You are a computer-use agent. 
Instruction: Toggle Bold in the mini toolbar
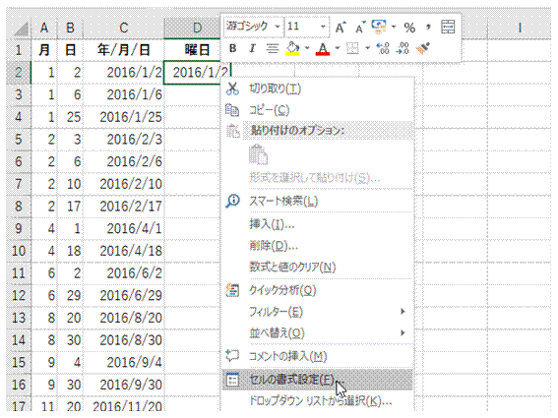coord(232,48)
